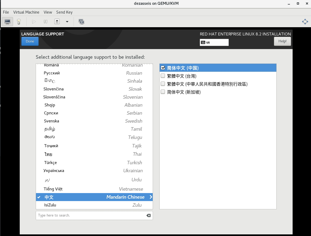Click keyboard layout icon beside us
The width and height of the screenshot is (311, 236).
pos(203,42)
